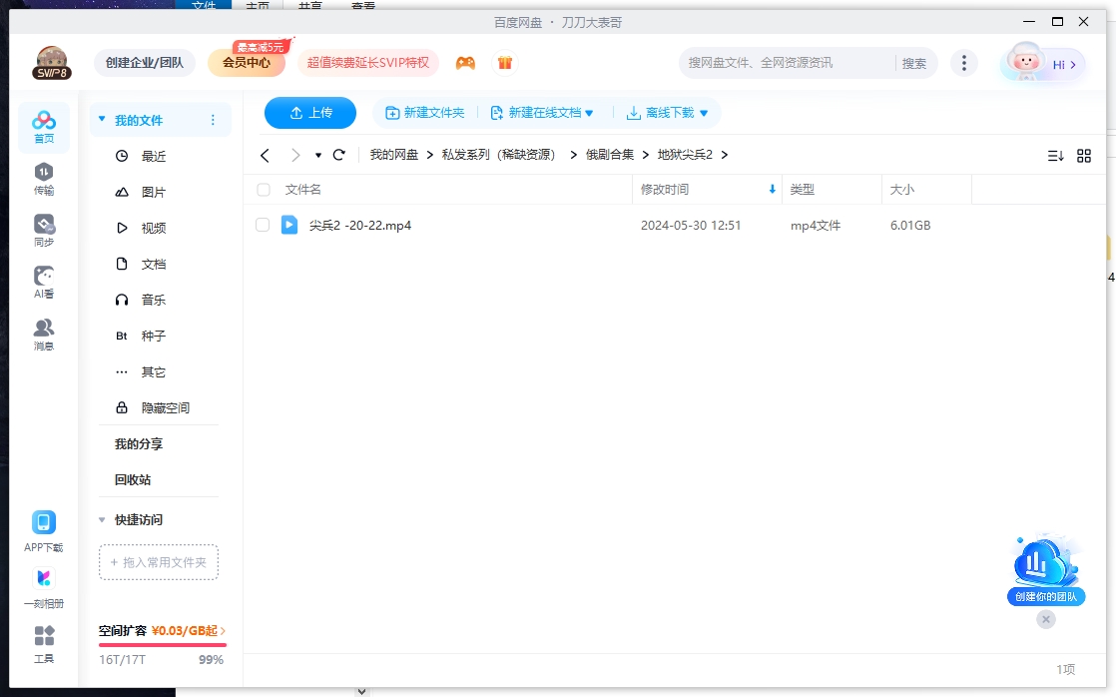Open the three-dot more options menu
The image size is (1116, 697).
(964, 62)
